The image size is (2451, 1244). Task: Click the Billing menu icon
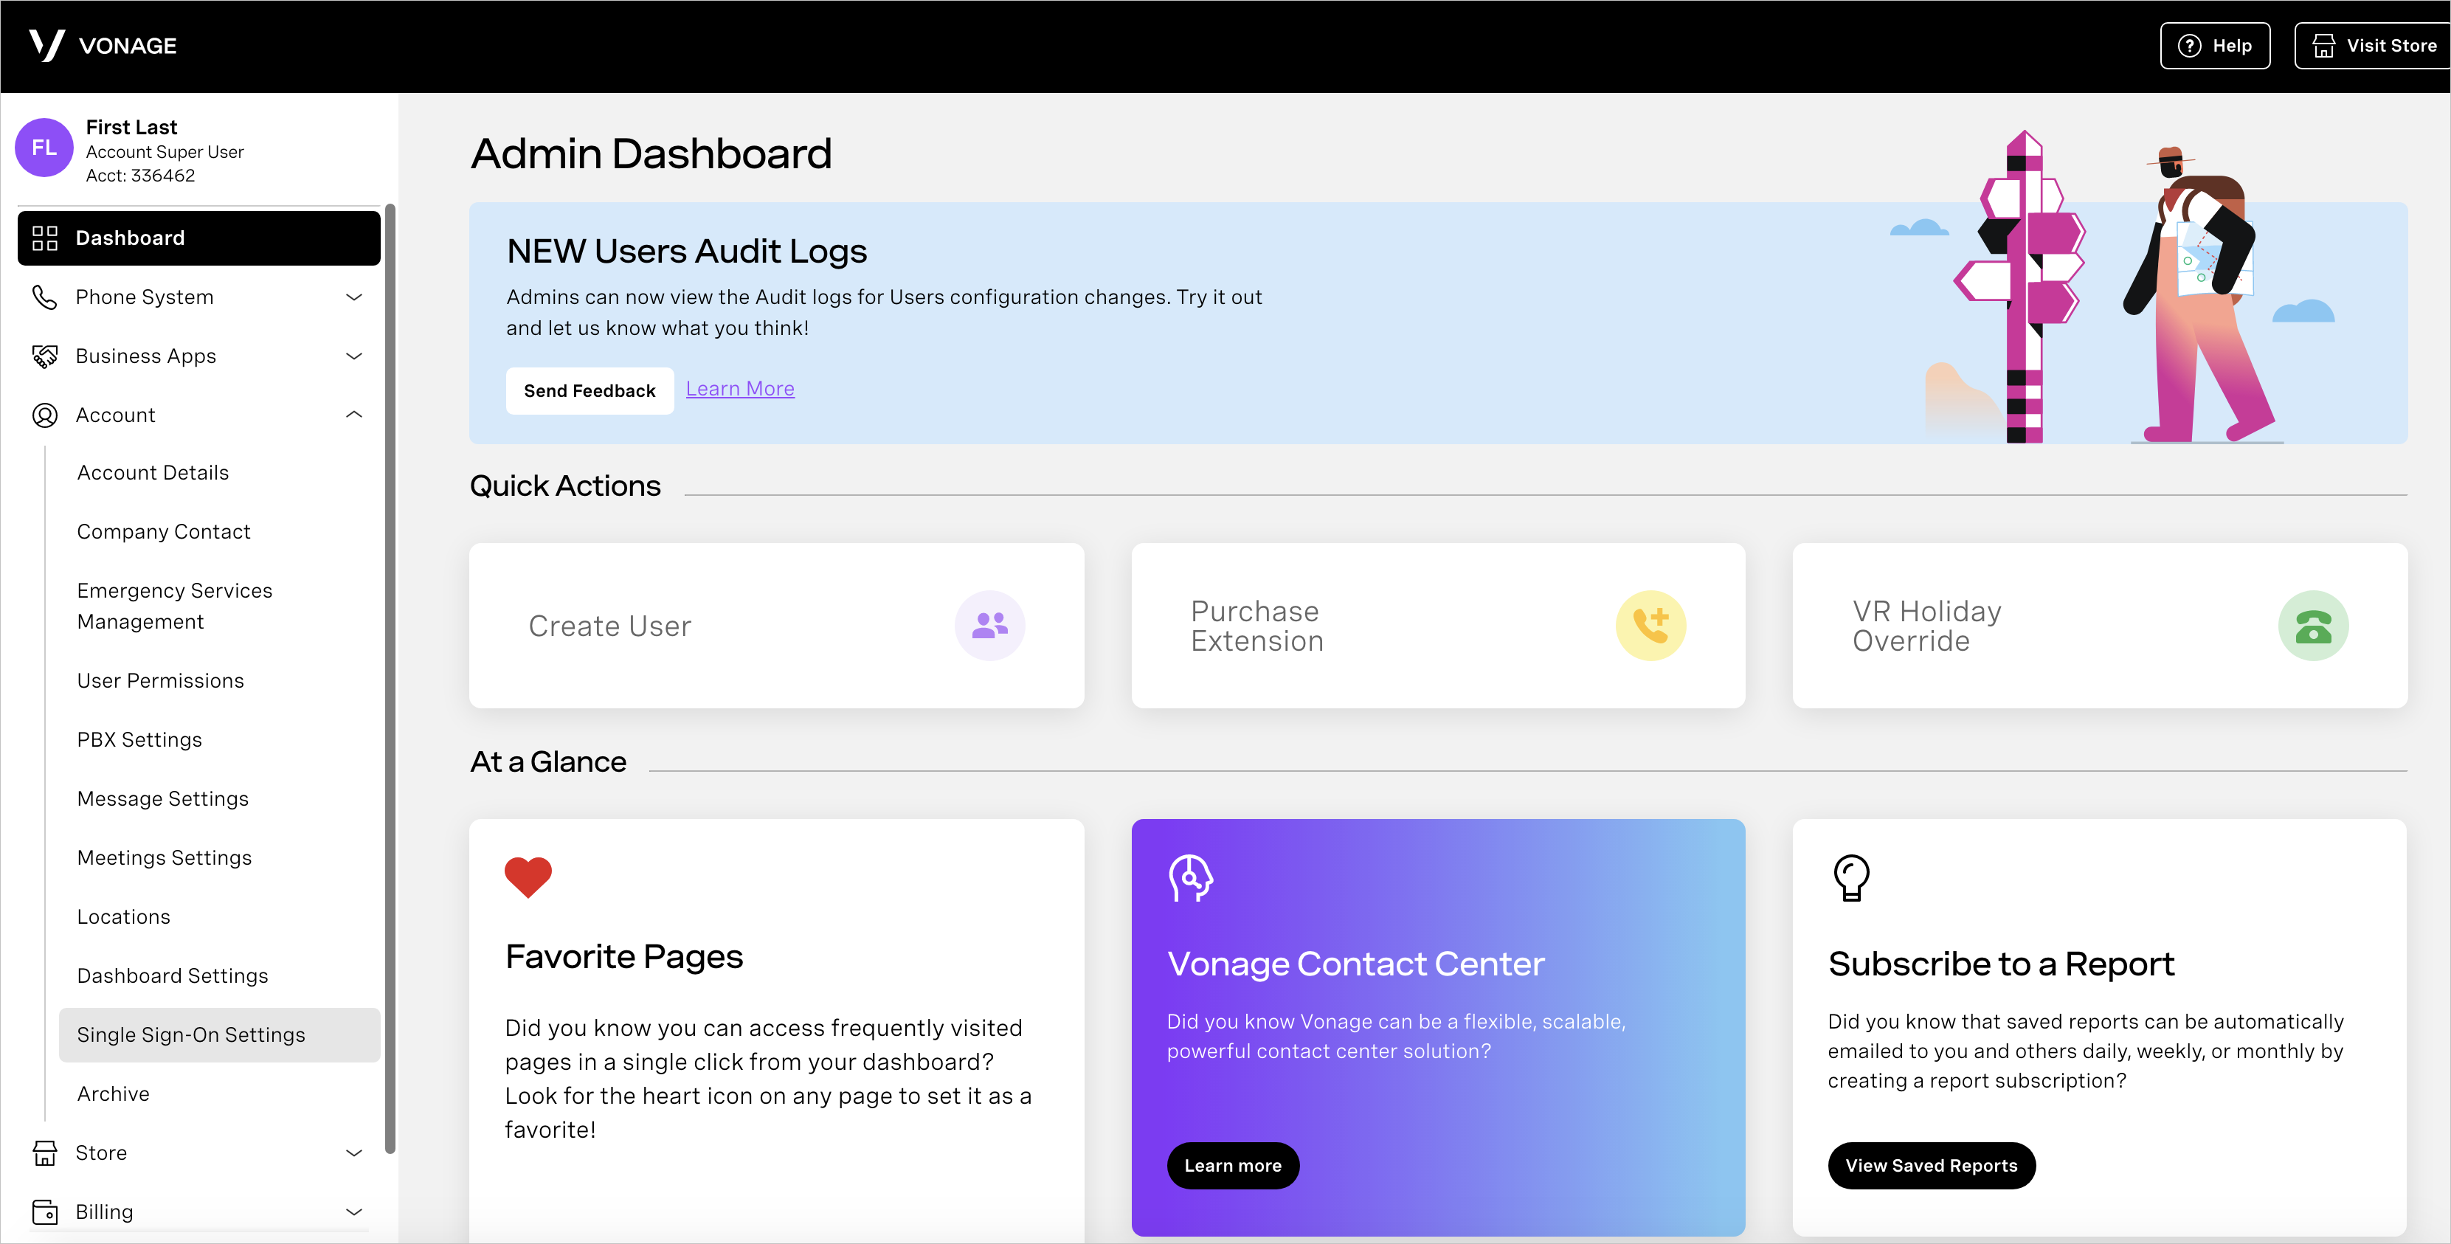pyautogui.click(x=44, y=1212)
